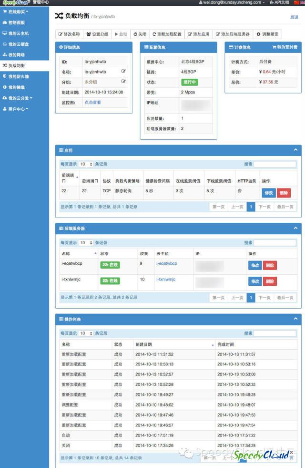
Task: Sort 应用 table by 前端端口
Action: [x=70, y=177]
